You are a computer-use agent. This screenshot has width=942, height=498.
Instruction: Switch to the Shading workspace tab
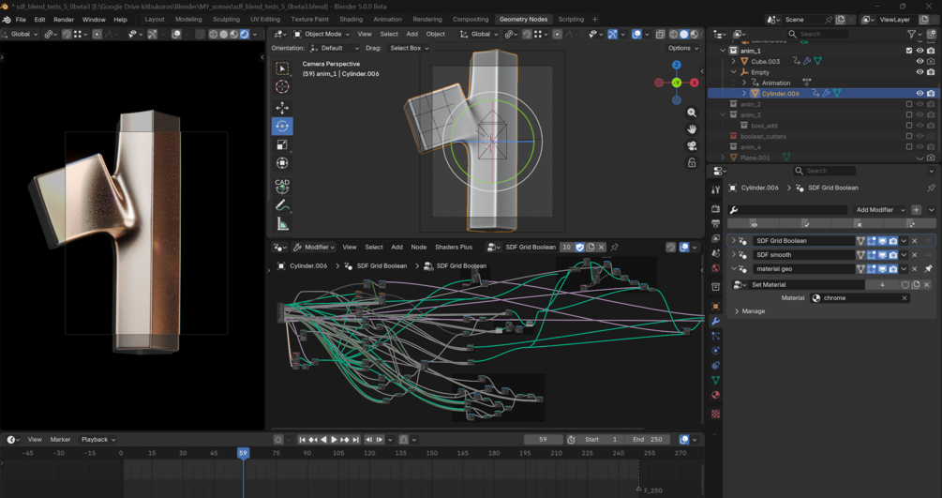coord(351,19)
